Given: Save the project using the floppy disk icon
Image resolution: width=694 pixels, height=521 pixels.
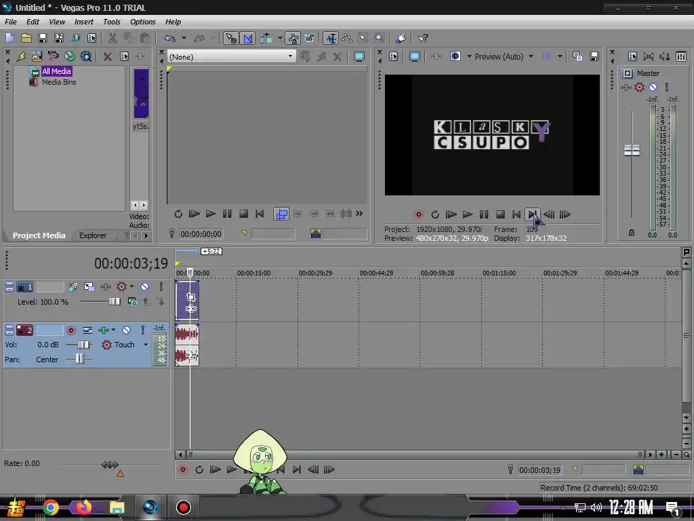Looking at the screenshot, I should point(43,38).
